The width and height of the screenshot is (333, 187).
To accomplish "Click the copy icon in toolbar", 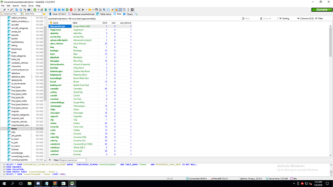I will click(x=16, y=10).
